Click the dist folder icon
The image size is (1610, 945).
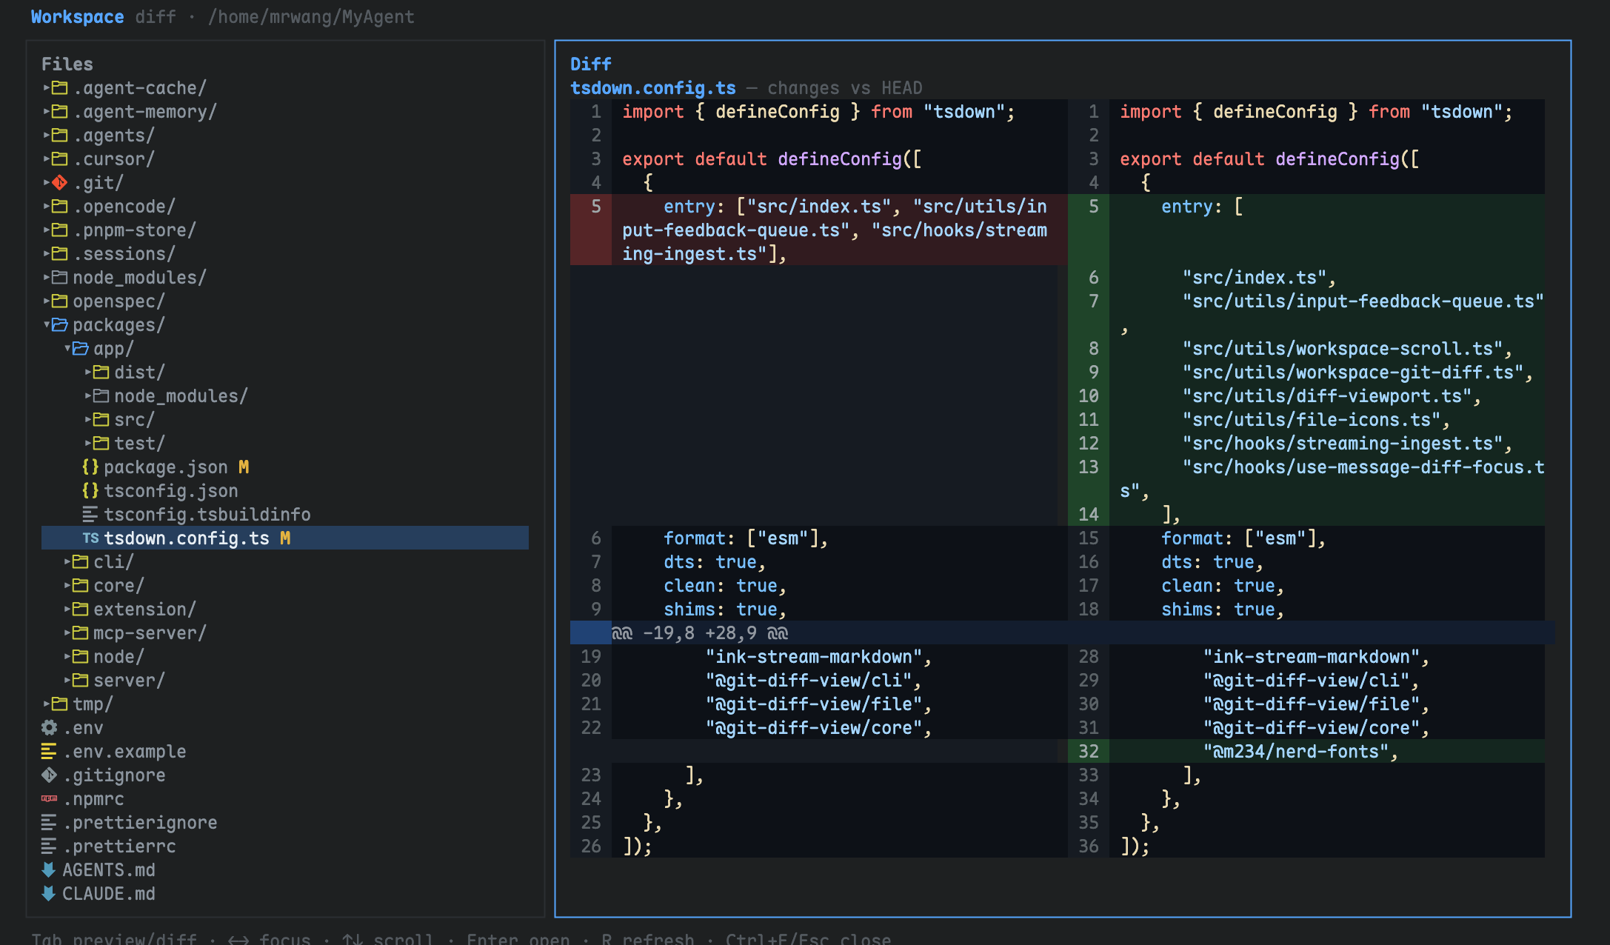pyautogui.click(x=101, y=372)
